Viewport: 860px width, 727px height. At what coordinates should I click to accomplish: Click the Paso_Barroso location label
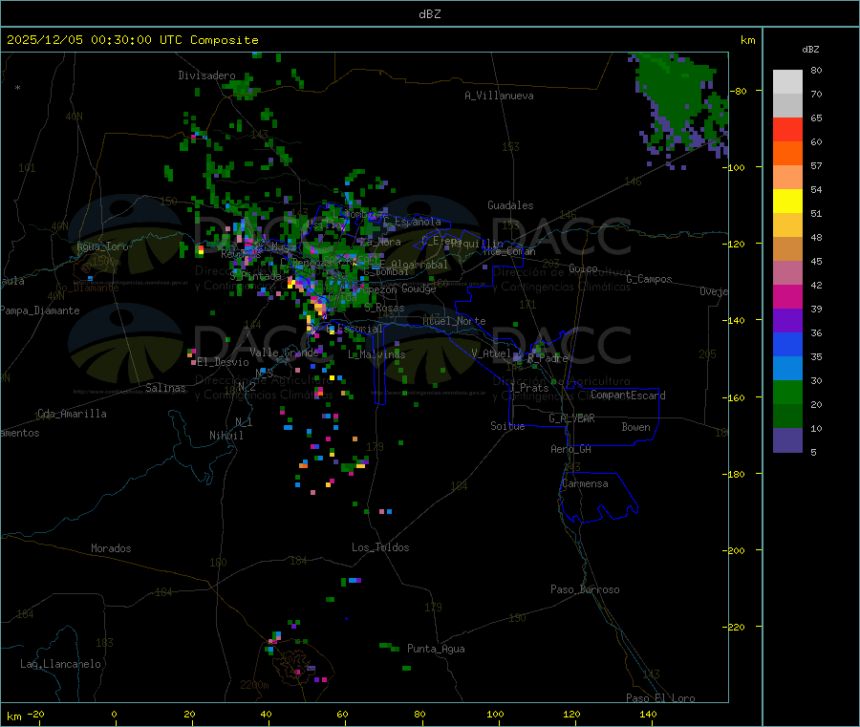tap(585, 589)
